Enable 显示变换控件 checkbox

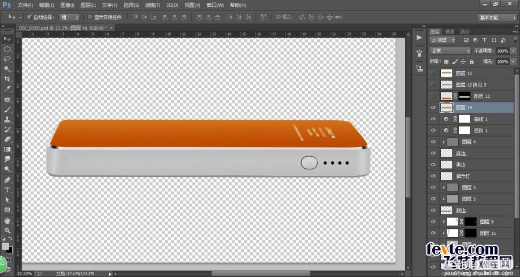(89, 17)
